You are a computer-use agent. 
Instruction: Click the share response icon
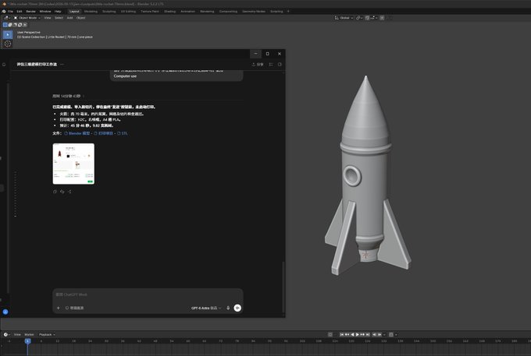[69, 192]
